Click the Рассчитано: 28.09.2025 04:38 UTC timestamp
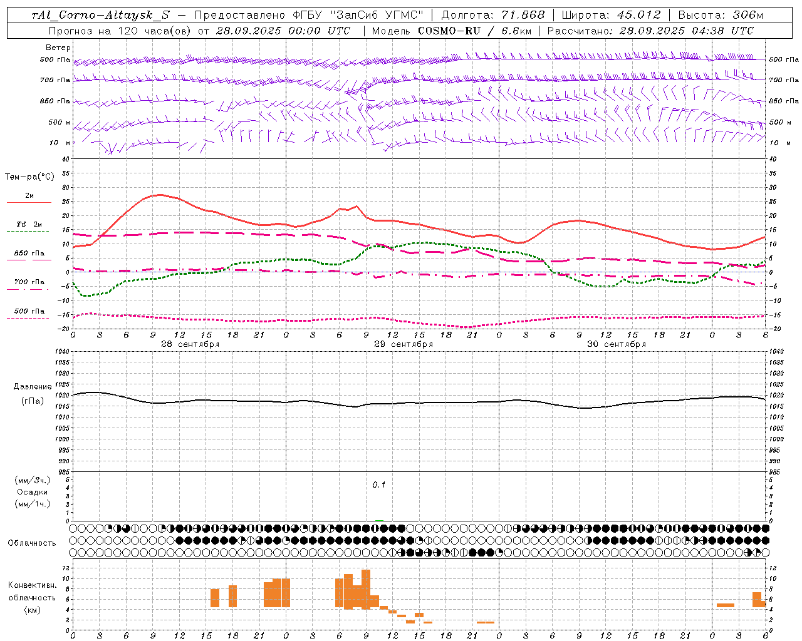The height and width of the screenshot is (641, 802). 650,31
